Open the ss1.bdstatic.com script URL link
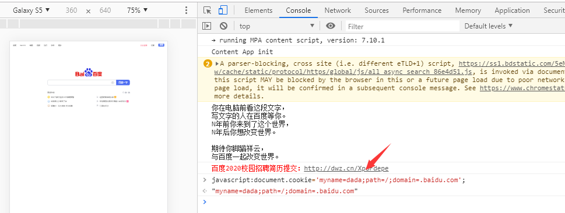The height and width of the screenshot is (213, 565). tap(512, 63)
